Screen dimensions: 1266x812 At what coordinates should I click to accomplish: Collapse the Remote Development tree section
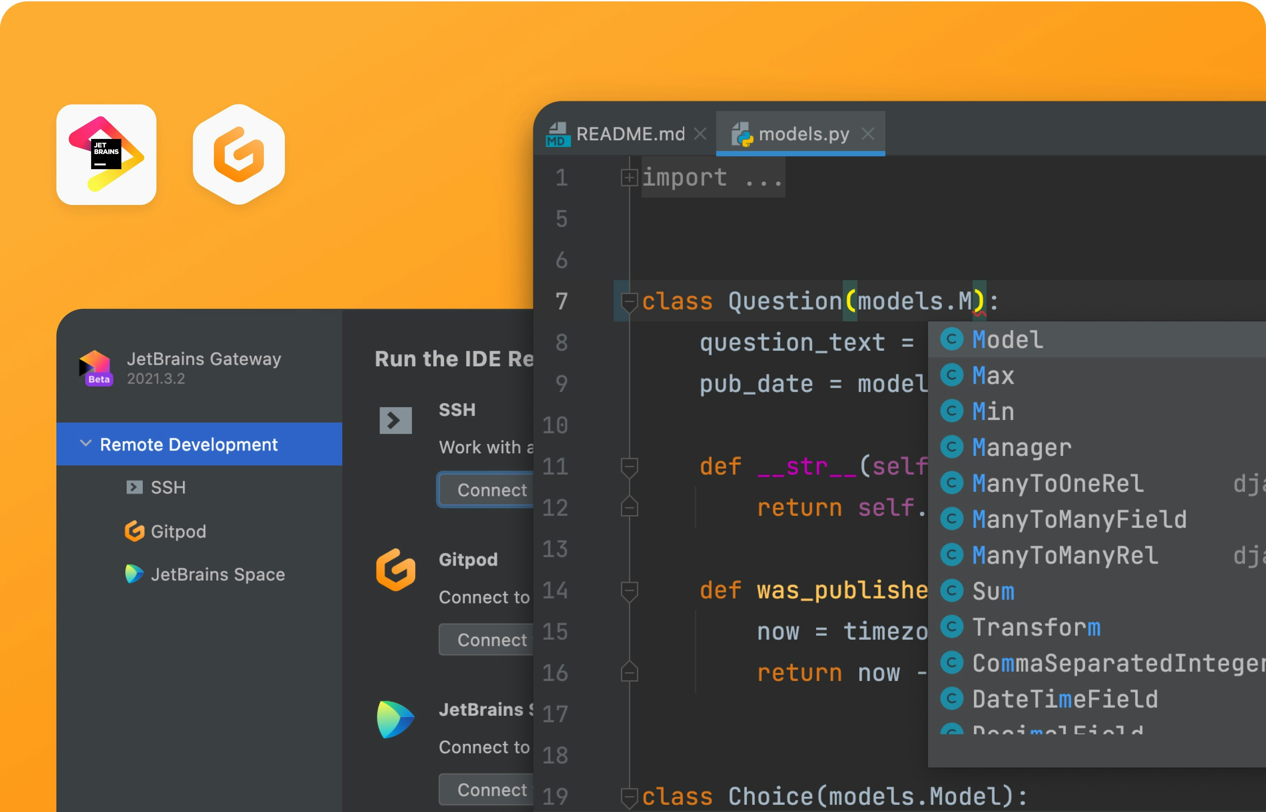click(85, 443)
